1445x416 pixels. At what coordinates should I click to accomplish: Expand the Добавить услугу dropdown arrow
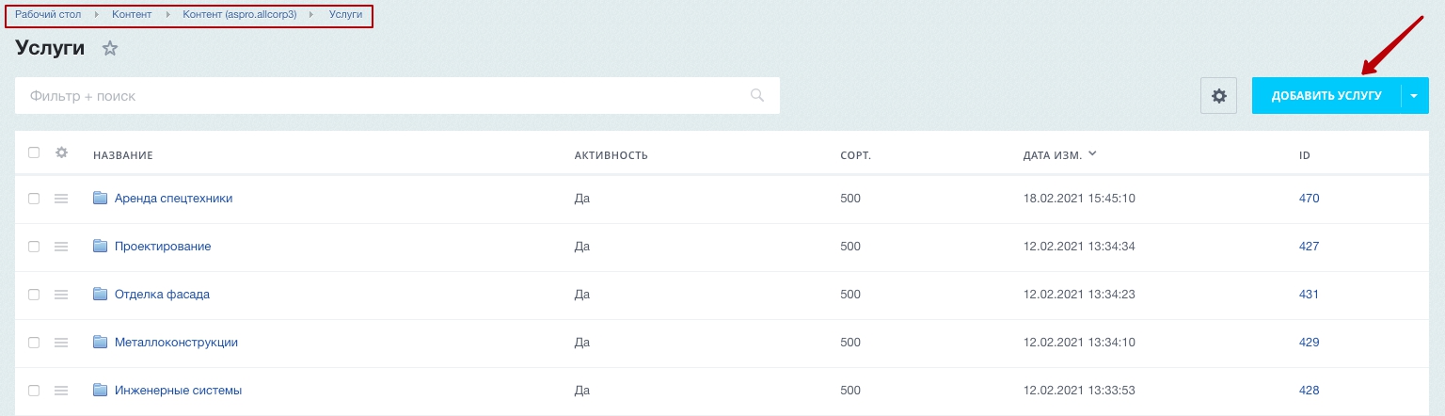pos(1415,96)
